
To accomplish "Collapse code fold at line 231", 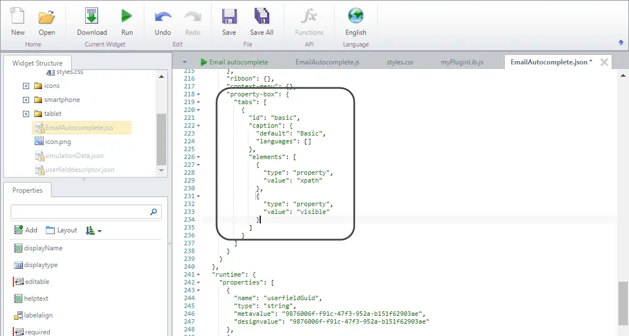I will (198, 197).
